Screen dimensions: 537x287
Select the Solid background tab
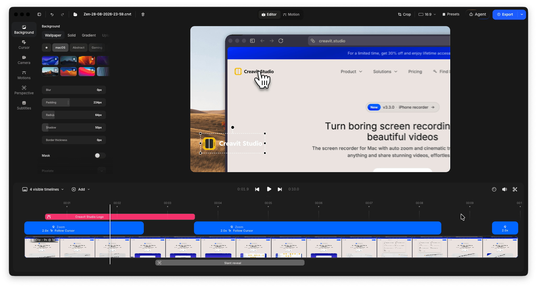point(72,35)
